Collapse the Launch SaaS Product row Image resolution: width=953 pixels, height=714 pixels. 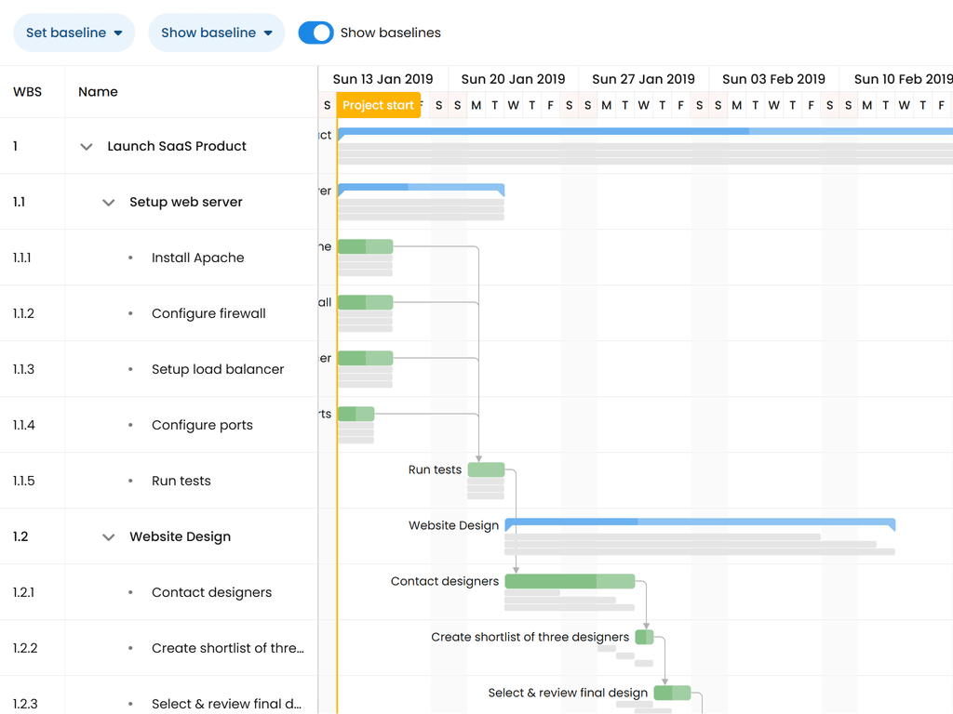click(x=87, y=147)
